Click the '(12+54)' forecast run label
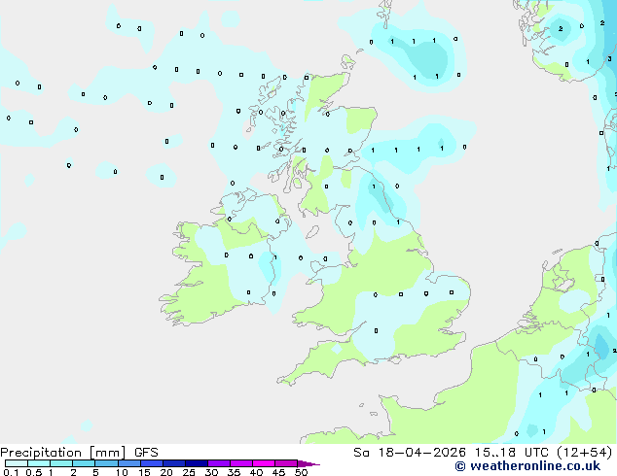 click(585, 453)
